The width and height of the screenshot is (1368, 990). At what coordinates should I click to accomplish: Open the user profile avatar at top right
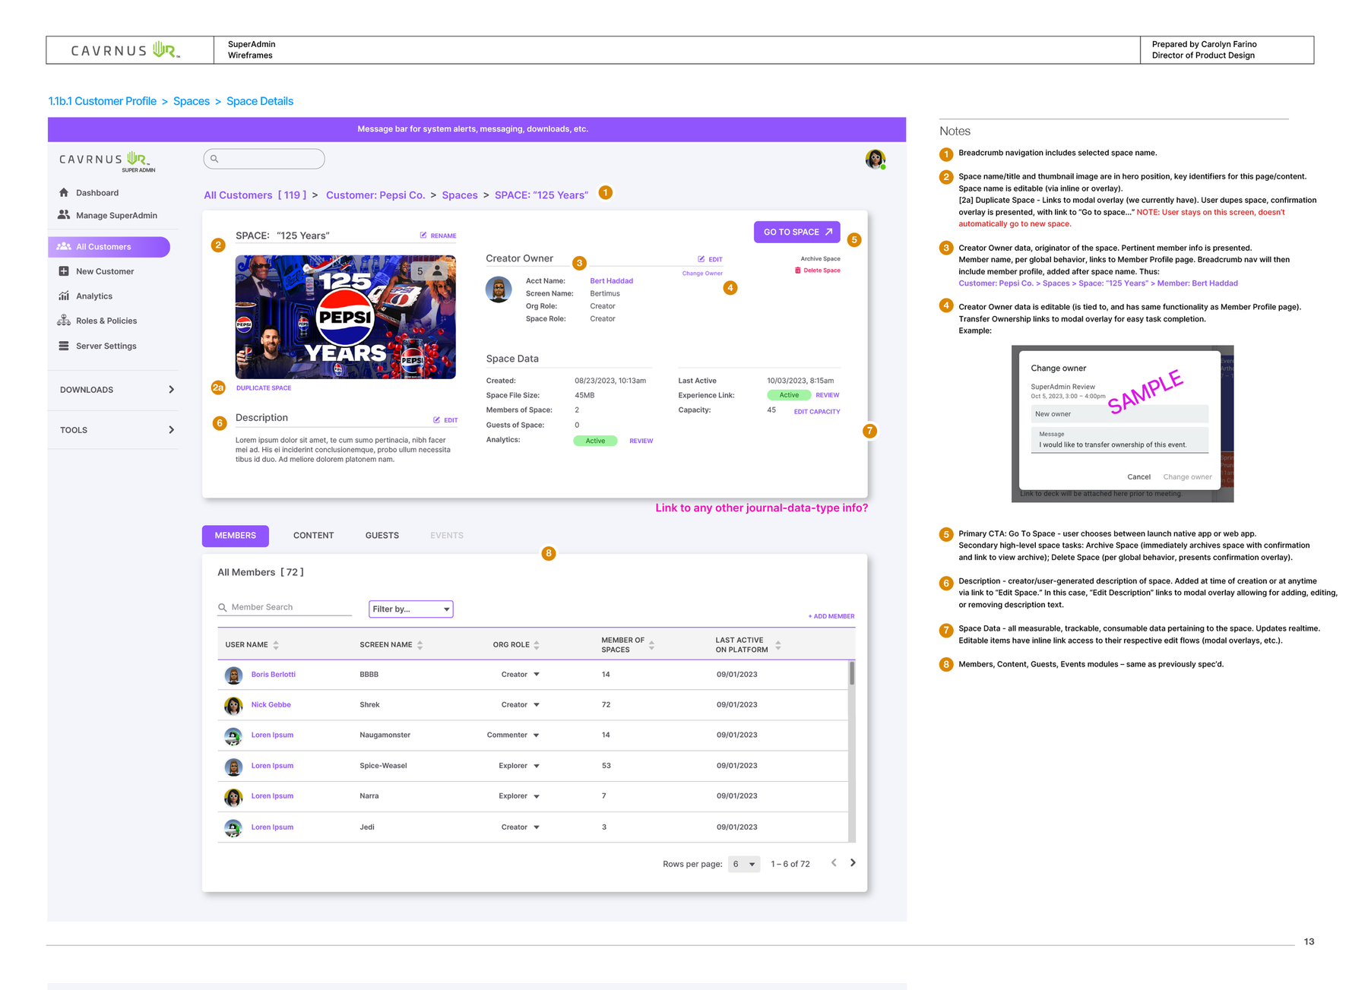coord(876,159)
